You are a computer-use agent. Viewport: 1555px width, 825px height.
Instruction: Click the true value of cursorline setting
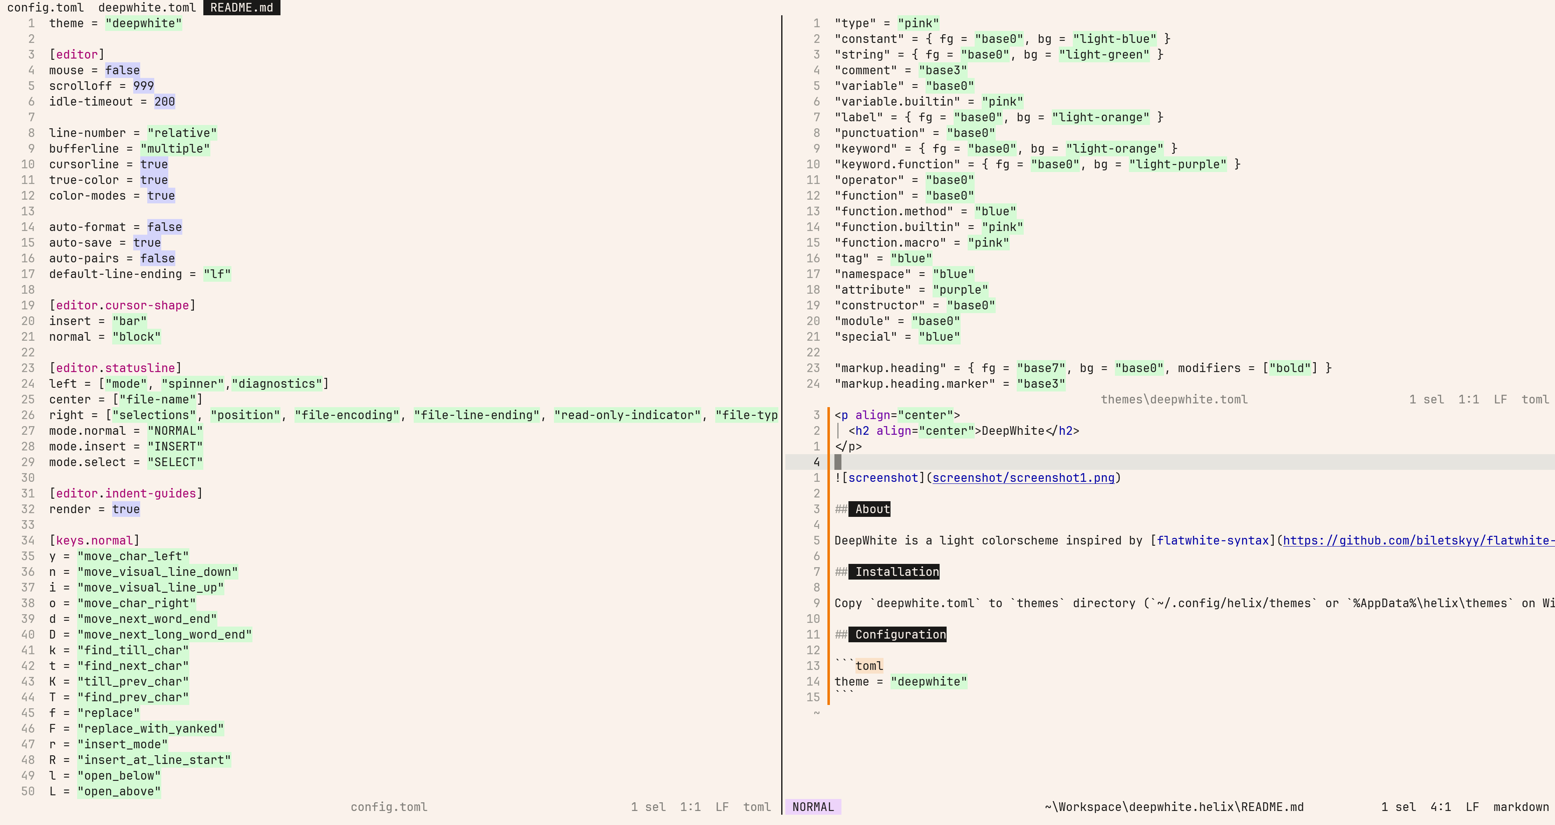click(x=154, y=164)
